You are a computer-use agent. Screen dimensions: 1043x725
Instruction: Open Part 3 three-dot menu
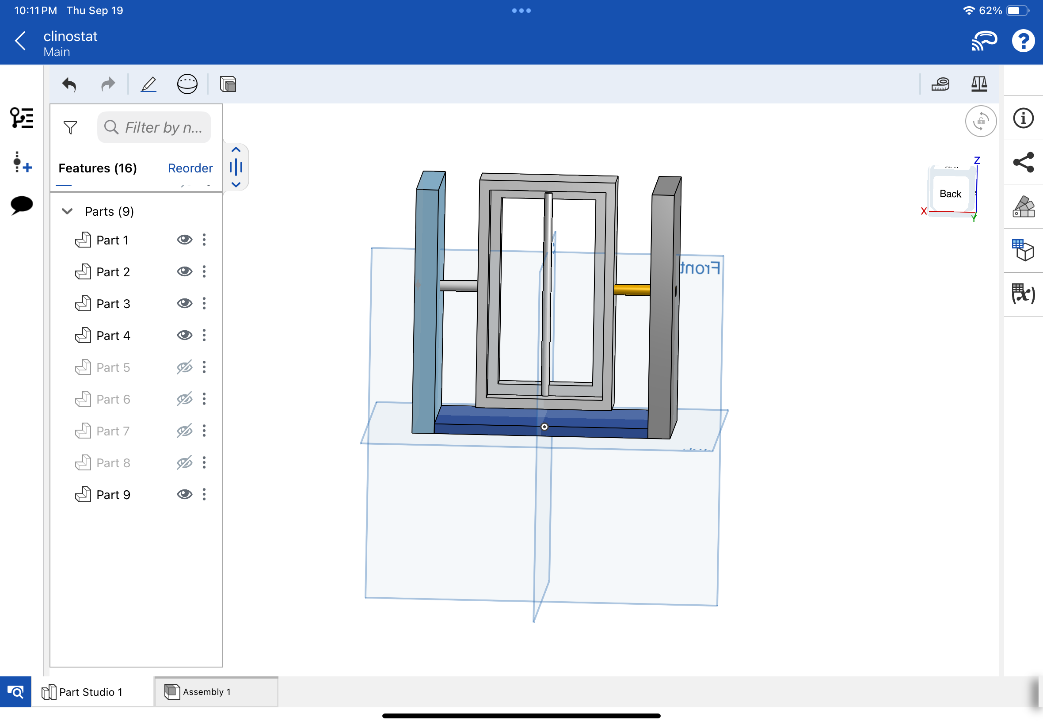pyautogui.click(x=204, y=303)
